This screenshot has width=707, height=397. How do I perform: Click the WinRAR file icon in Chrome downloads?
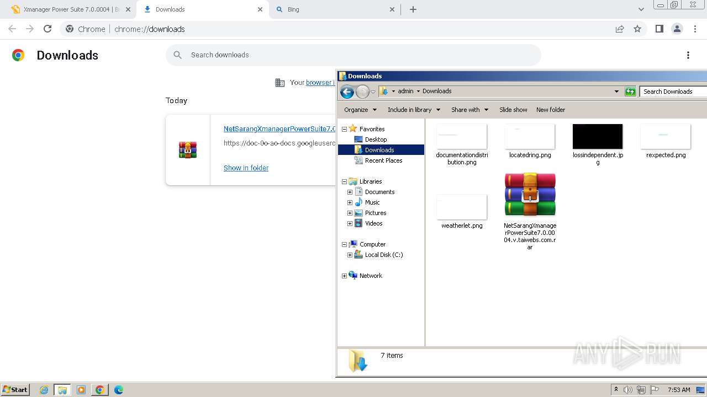188,150
